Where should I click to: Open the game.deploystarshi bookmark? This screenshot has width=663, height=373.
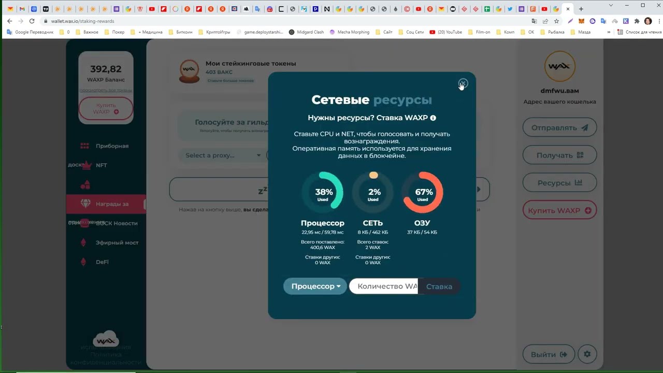(260, 32)
